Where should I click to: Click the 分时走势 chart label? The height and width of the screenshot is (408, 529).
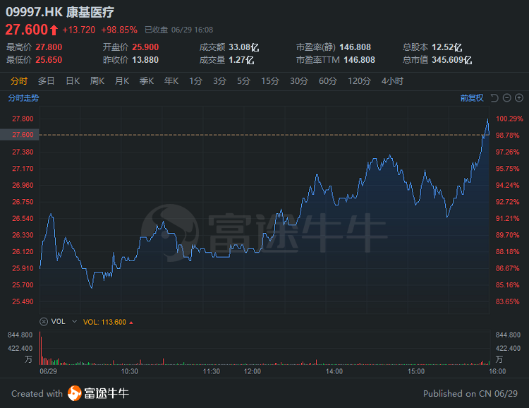(x=23, y=98)
